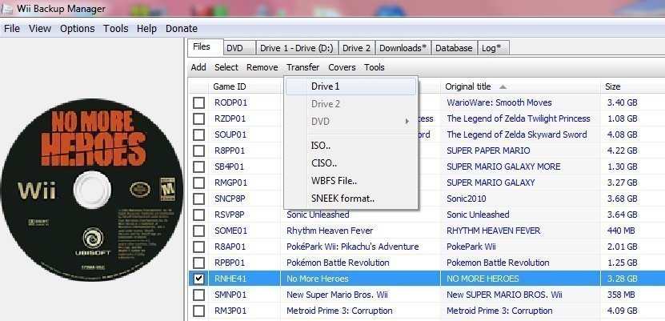The image size is (665, 321).
Task: Switch to the Drive 2 tab
Action: [356, 48]
